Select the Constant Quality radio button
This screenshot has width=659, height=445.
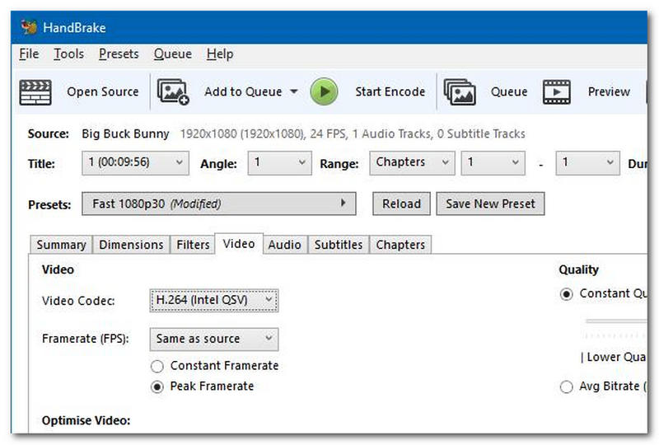point(567,294)
